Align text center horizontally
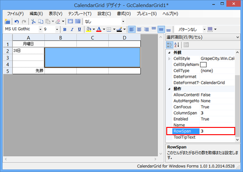Image resolution: width=243 pixels, height=172 pixels. click(139, 29)
